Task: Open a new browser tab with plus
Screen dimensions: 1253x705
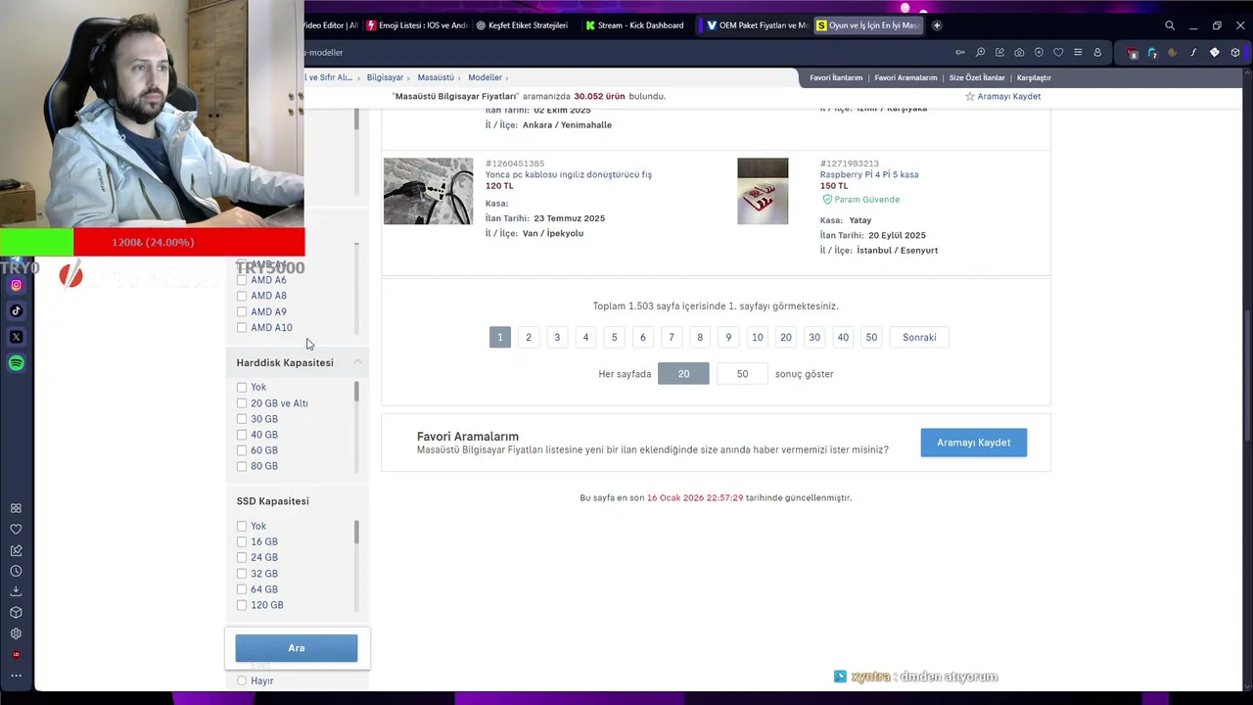Action: tap(937, 25)
